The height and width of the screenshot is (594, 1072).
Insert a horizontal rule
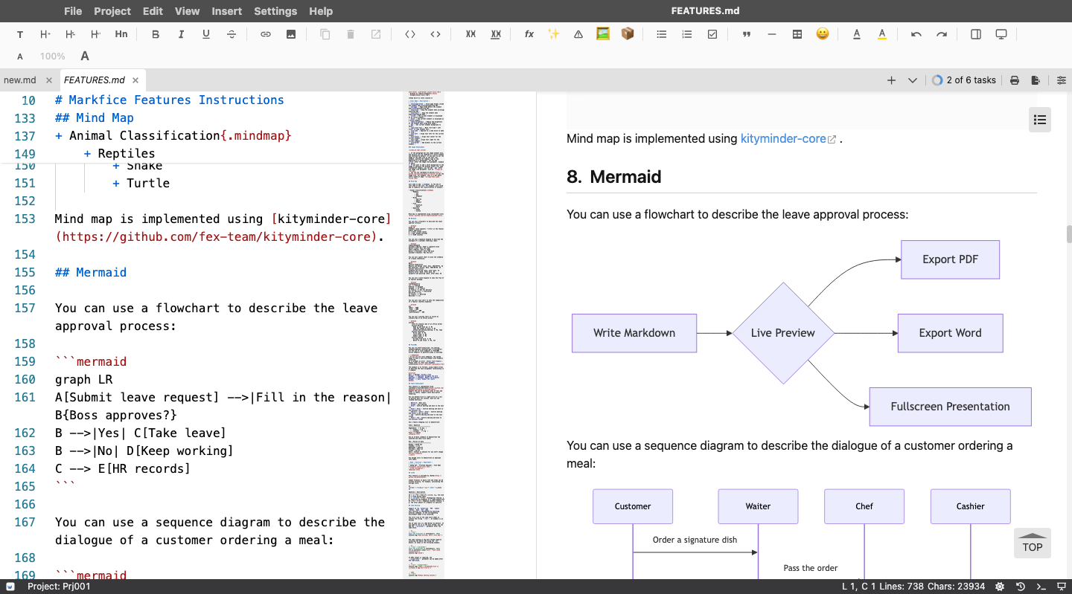click(x=772, y=34)
